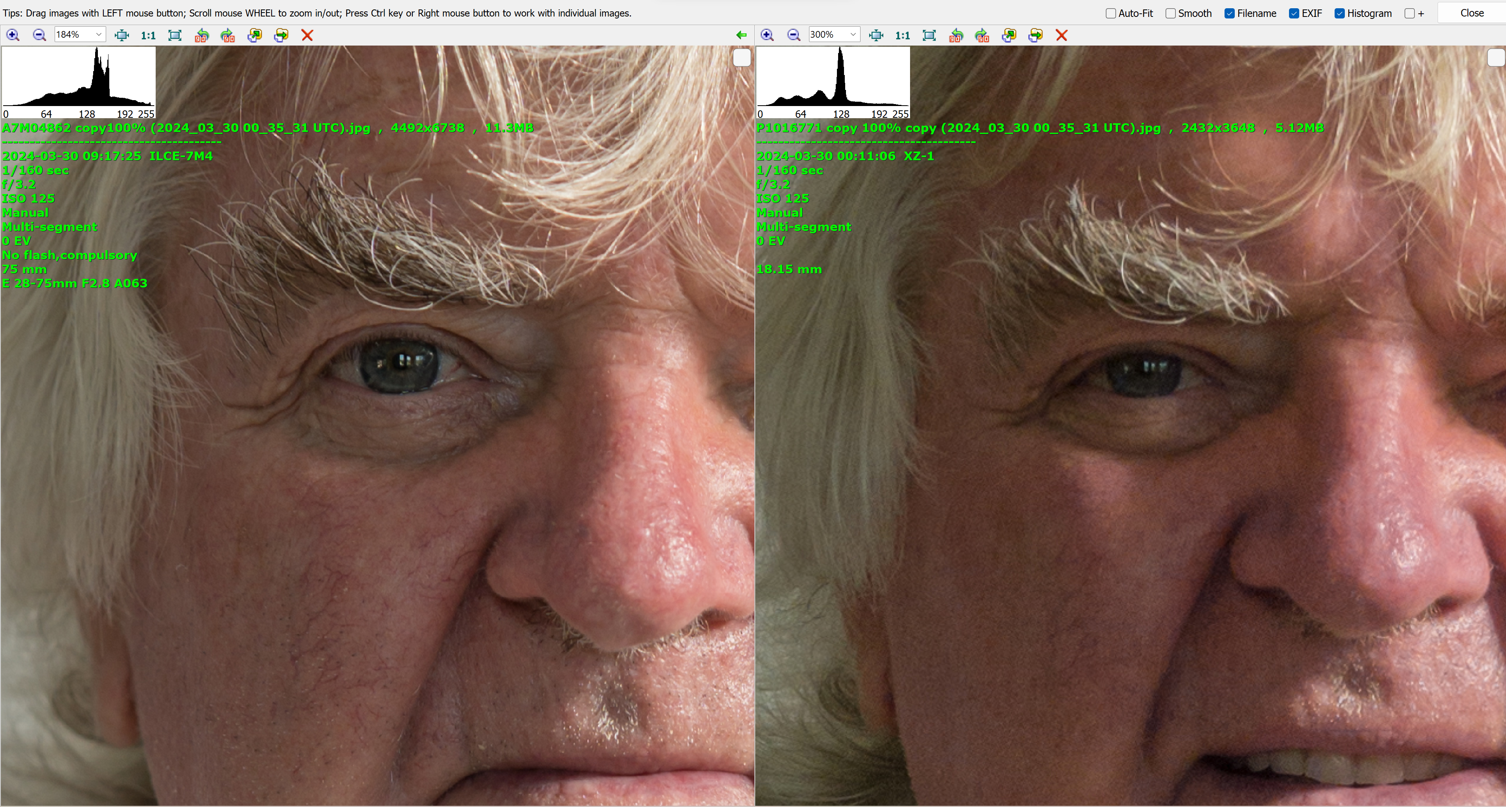Enable the Smooth checkbox
1506x807 pixels.
(x=1170, y=13)
